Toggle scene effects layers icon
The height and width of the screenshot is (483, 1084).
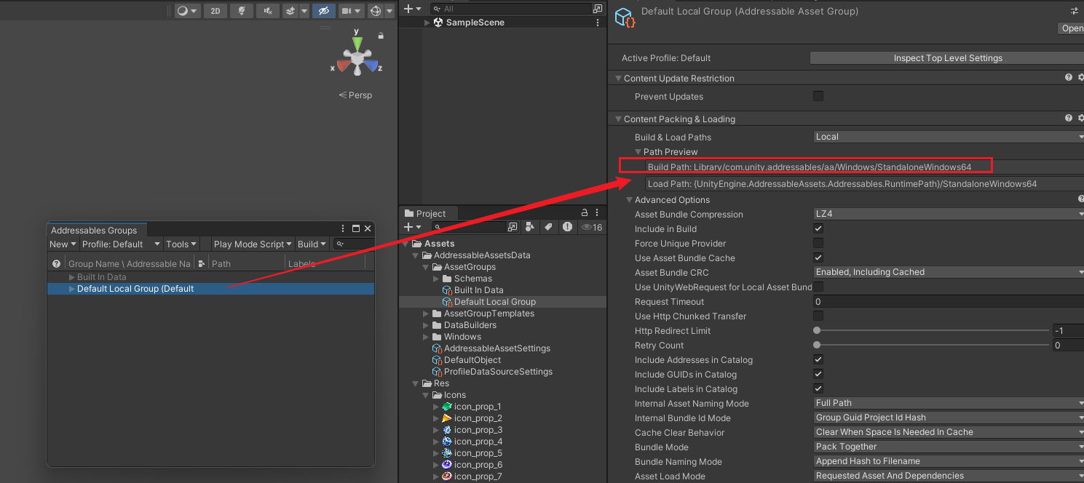[x=290, y=11]
